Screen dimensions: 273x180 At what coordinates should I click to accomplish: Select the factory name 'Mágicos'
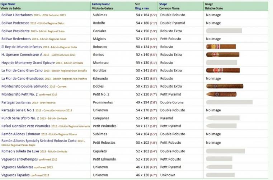[x=99, y=39]
